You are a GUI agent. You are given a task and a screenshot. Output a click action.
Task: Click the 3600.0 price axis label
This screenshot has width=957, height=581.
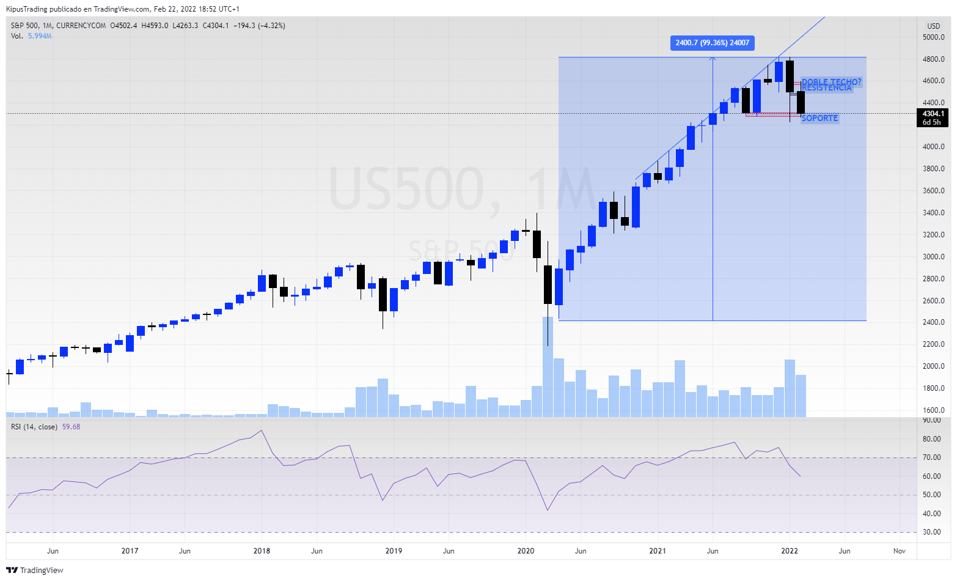(934, 191)
